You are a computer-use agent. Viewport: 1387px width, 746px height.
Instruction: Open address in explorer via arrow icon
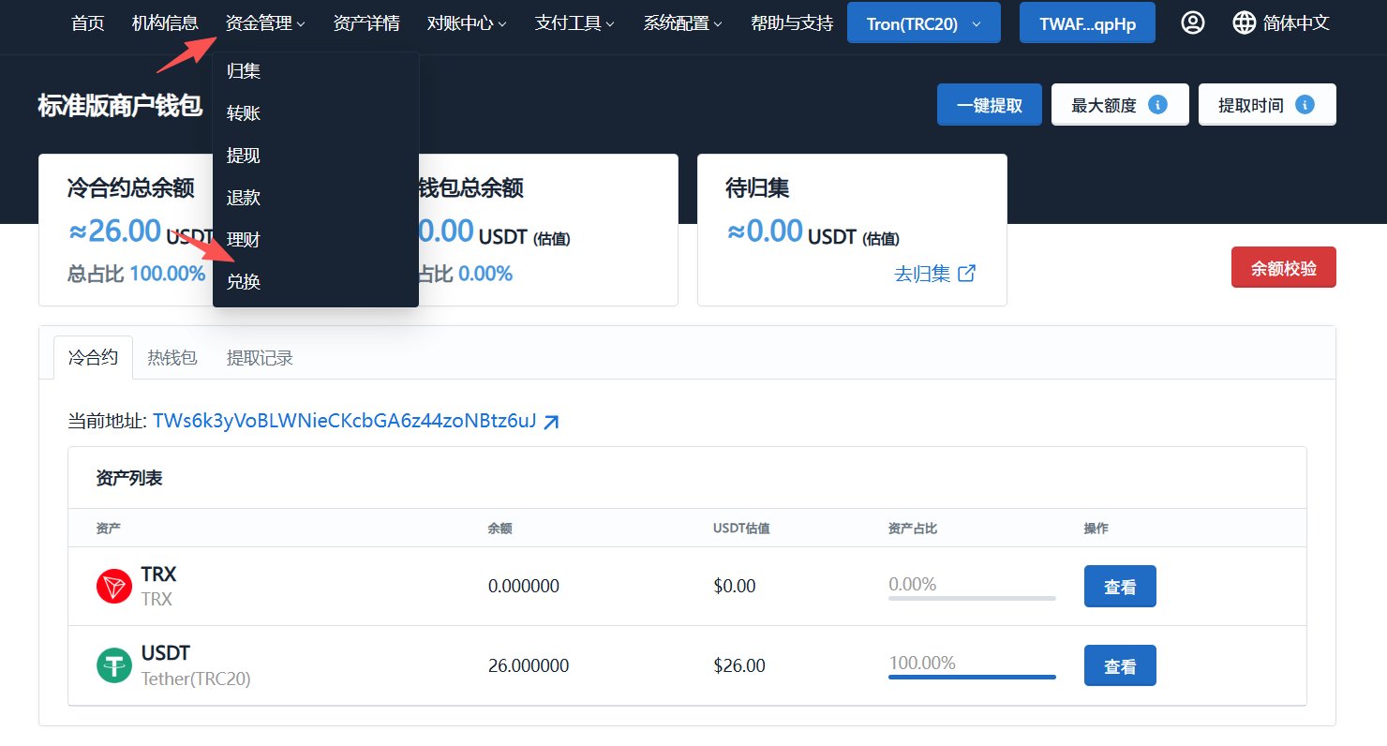(552, 422)
